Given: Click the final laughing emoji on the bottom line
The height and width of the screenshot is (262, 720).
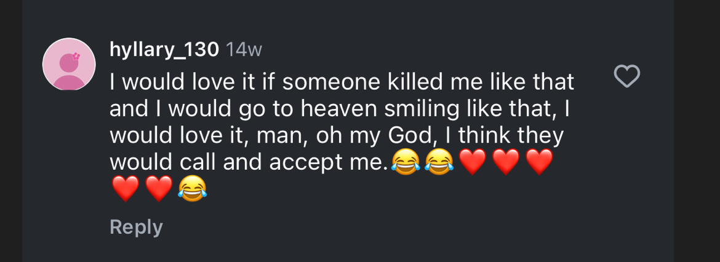Looking at the screenshot, I should click(192, 189).
